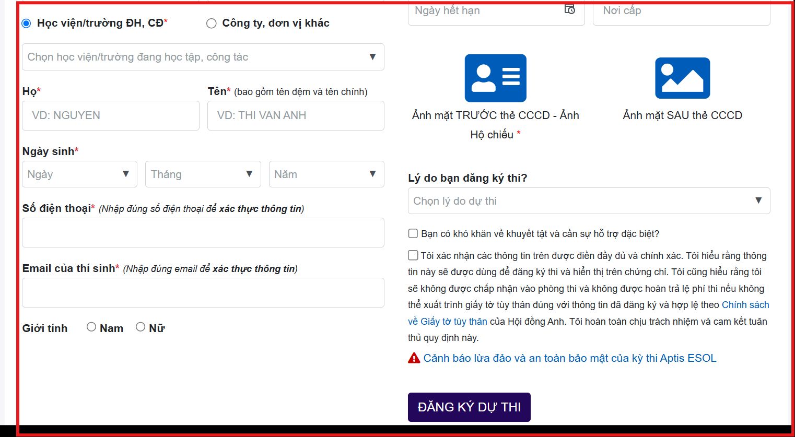795x437 pixels.
Task: Click the red warning triangle icon
Action: click(x=413, y=358)
